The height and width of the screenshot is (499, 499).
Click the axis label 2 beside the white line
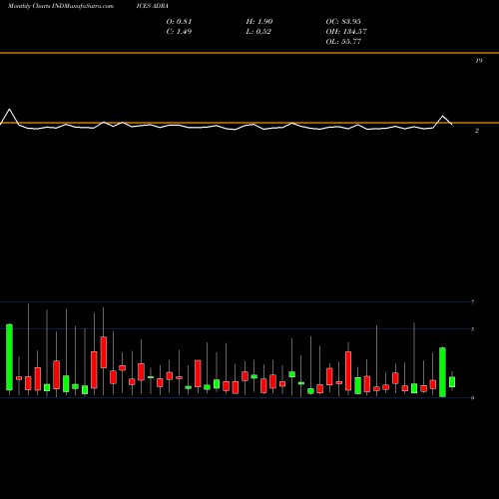click(477, 131)
